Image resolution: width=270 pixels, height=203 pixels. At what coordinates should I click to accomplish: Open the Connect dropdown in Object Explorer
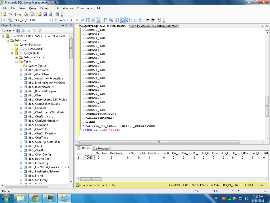tap(8, 31)
